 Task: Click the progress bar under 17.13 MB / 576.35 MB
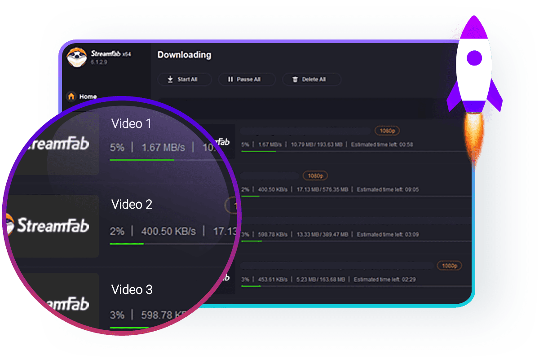tap(356, 196)
